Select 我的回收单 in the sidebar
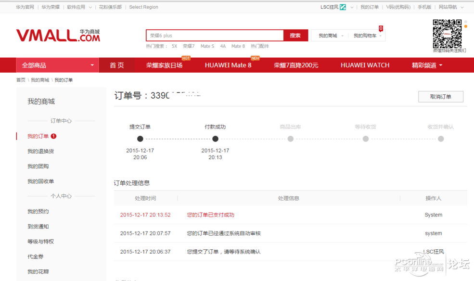 pyautogui.click(x=41, y=181)
